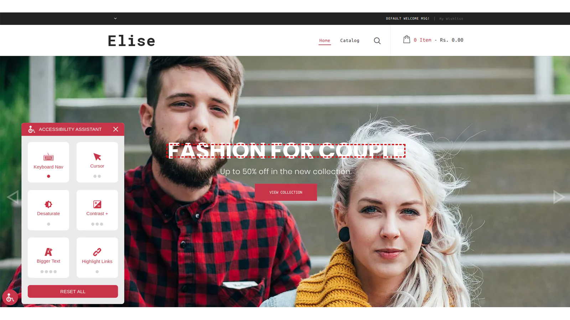This screenshot has height=320, width=570.
Task: Click the RESET ALL button
Action: 73,292
